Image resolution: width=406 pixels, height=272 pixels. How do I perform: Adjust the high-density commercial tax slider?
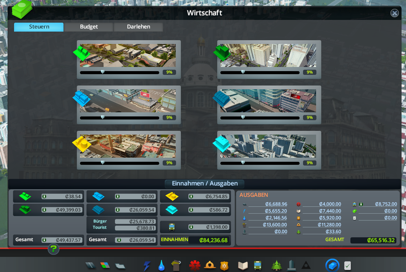(x=243, y=117)
